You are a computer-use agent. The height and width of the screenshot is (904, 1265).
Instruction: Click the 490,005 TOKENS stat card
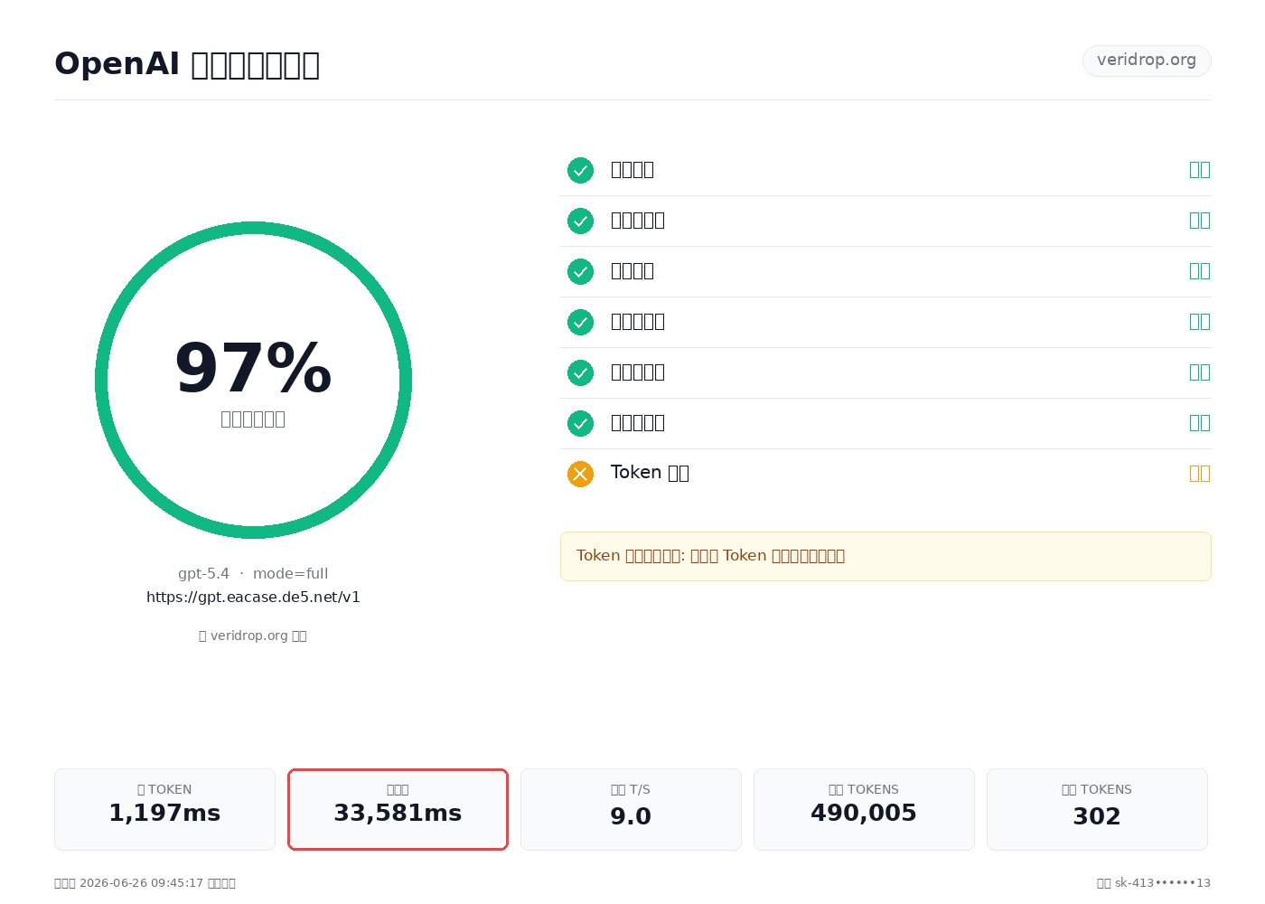pos(864,809)
